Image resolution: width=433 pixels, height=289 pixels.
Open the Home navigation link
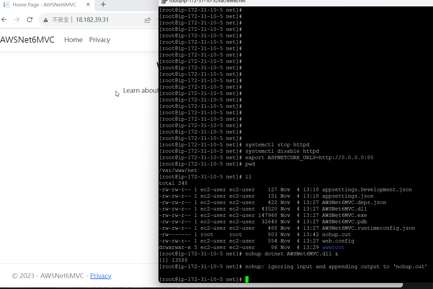(x=73, y=40)
